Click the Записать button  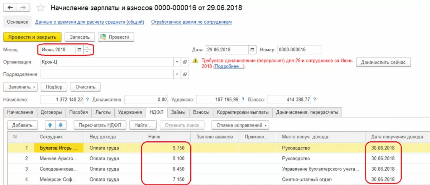(80, 37)
